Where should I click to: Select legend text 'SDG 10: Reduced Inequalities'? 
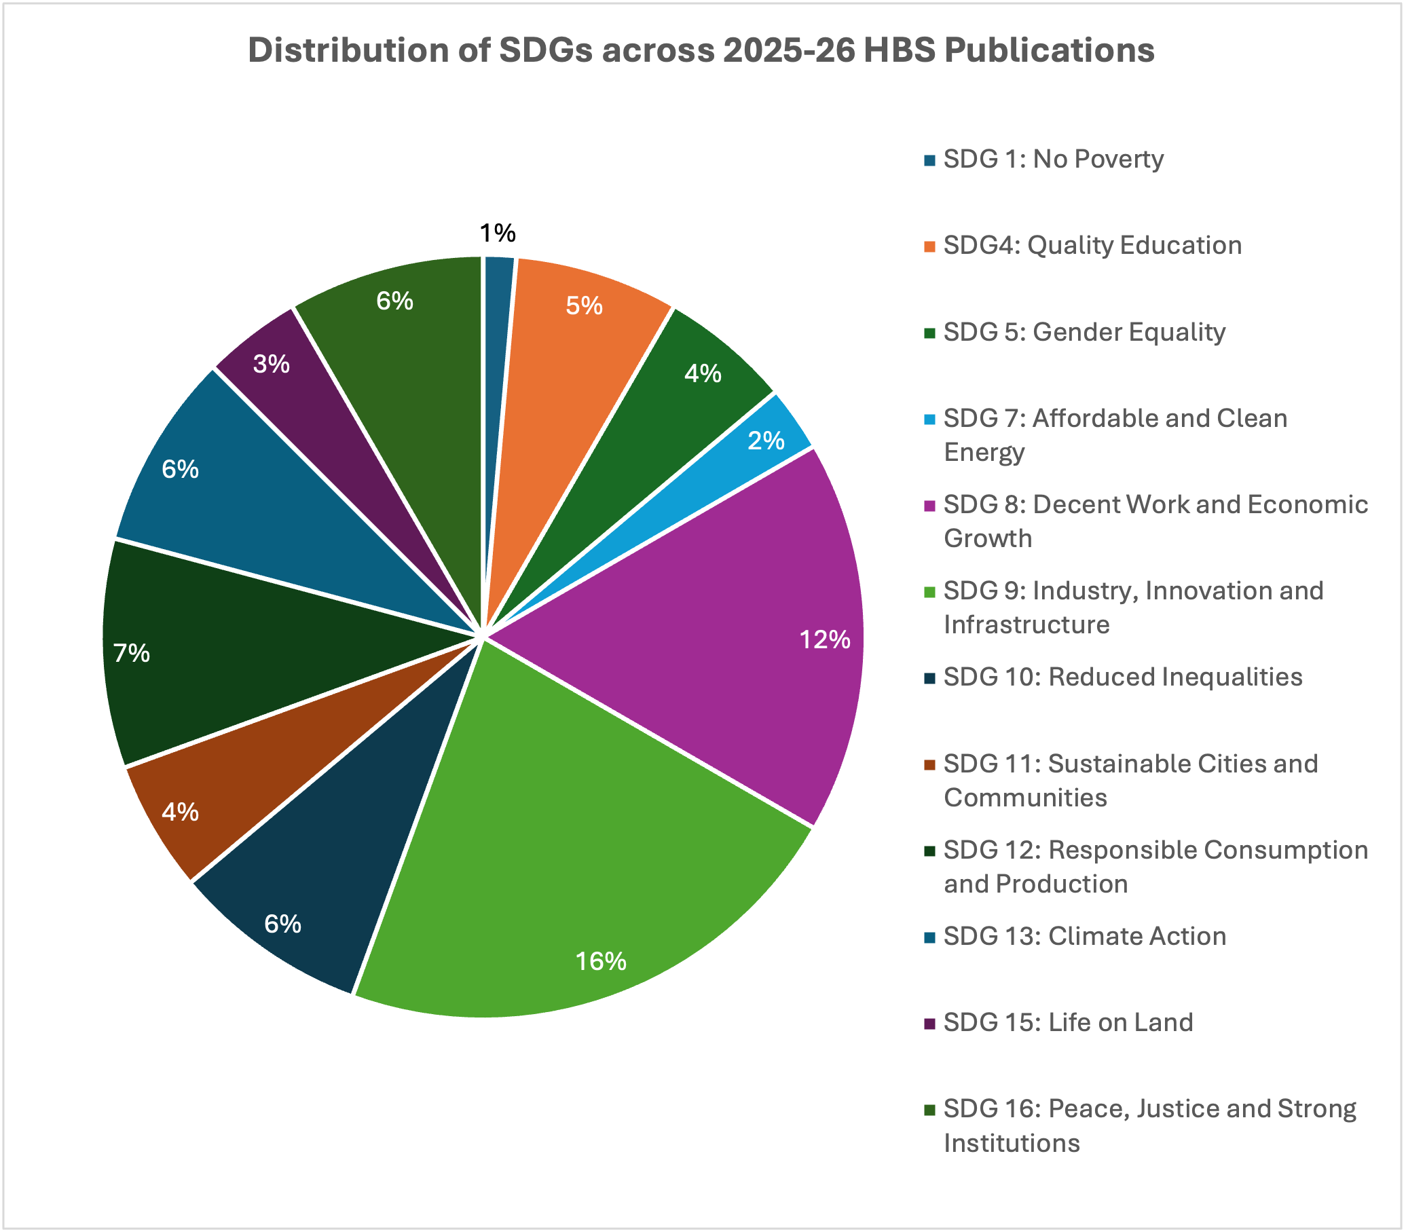(1123, 677)
